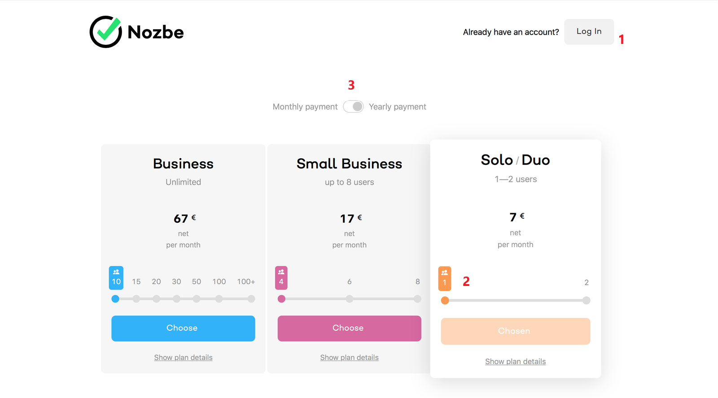Set Solo / Duo slider to 2 users
The width and height of the screenshot is (718, 398).
coord(586,300)
